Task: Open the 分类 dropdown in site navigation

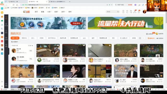Action: [x=49, y=12]
